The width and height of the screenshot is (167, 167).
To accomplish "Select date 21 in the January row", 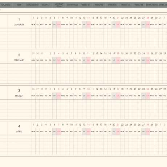I will [x=118, y=18].
